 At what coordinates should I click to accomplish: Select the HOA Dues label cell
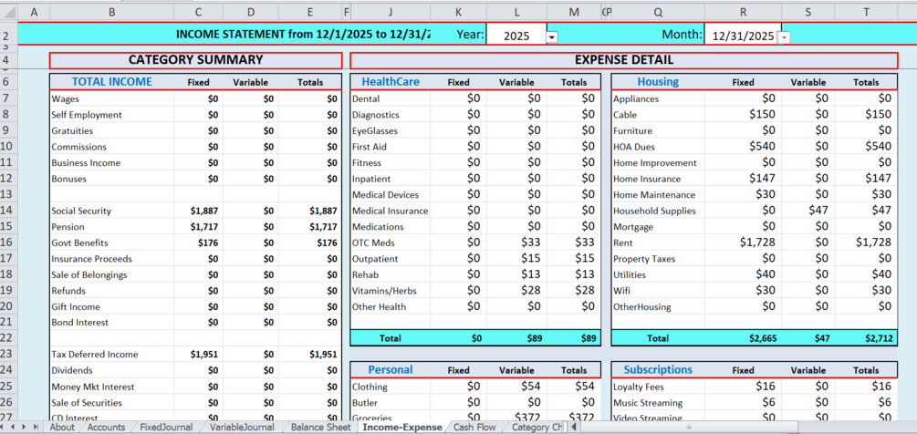click(658, 147)
